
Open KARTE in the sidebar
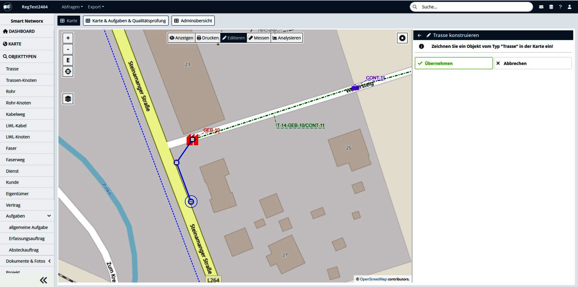(x=27, y=44)
